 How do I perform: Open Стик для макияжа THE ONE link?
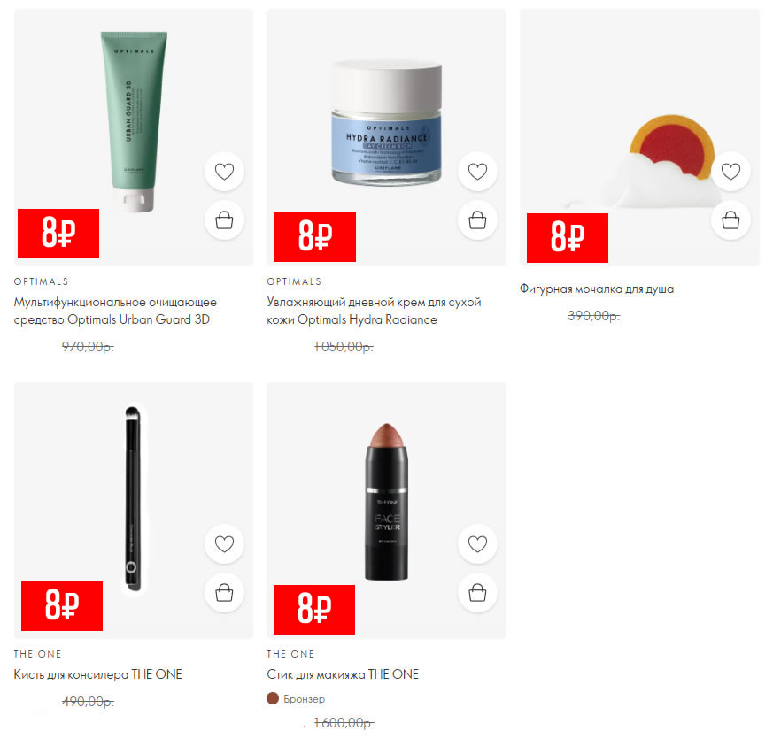pos(343,674)
